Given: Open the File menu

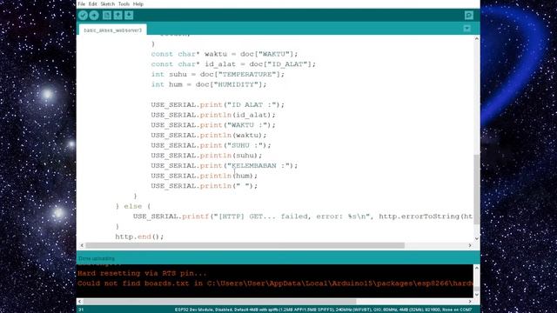Looking at the screenshot, I should tap(82, 3).
